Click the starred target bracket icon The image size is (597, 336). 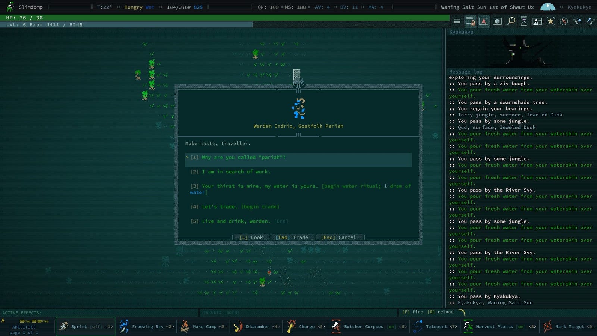pyautogui.click(x=551, y=21)
